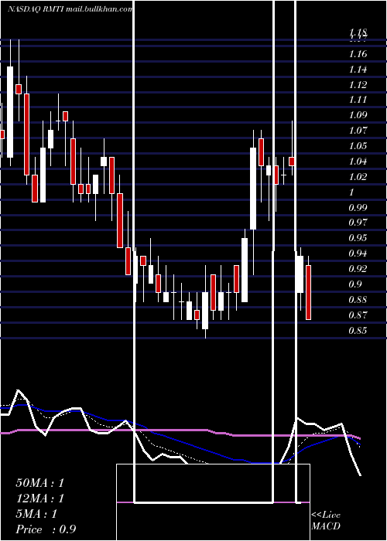The height and width of the screenshot is (541, 387).
Task: Click the 1.07 price axis label
Action: 358,131
